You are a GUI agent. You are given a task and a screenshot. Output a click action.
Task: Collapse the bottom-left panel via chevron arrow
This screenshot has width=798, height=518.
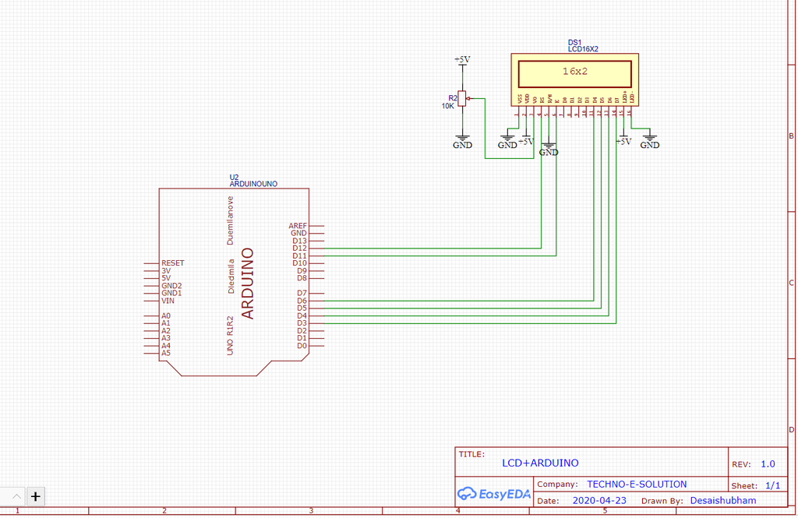coord(16,496)
